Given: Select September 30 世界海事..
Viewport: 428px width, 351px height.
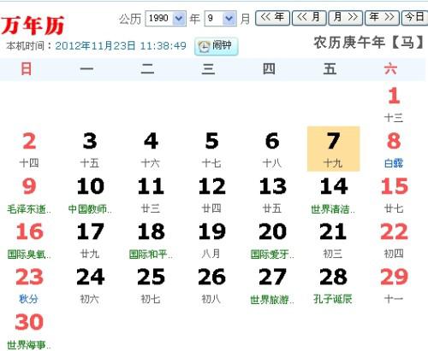Looking at the screenshot, I should click(x=29, y=331).
